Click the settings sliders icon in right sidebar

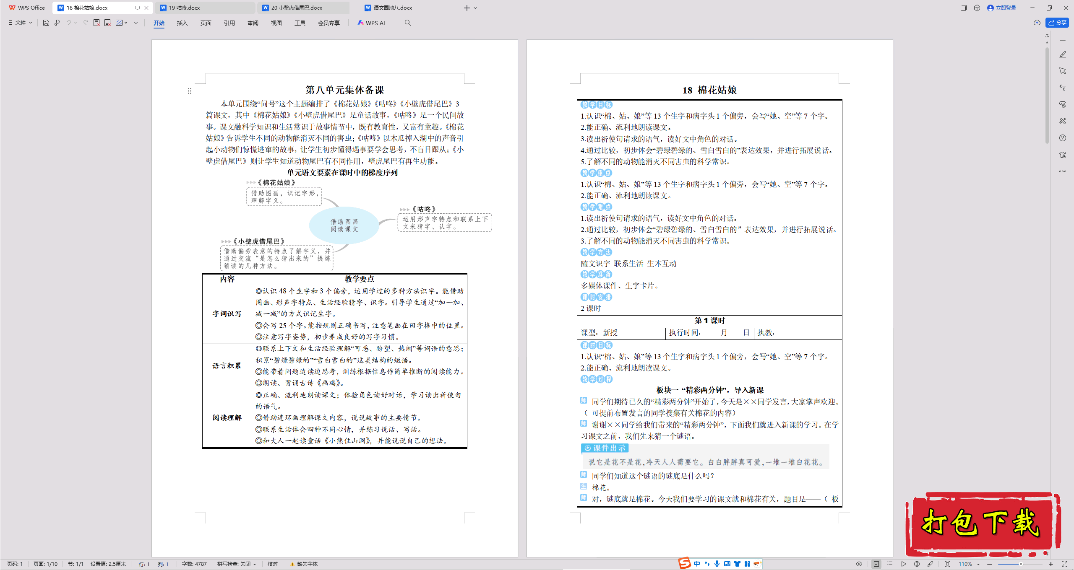coord(1063,88)
